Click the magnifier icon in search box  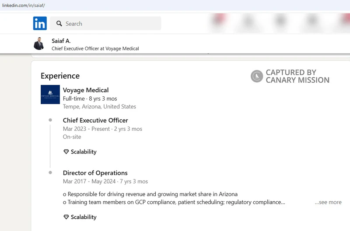59,24
